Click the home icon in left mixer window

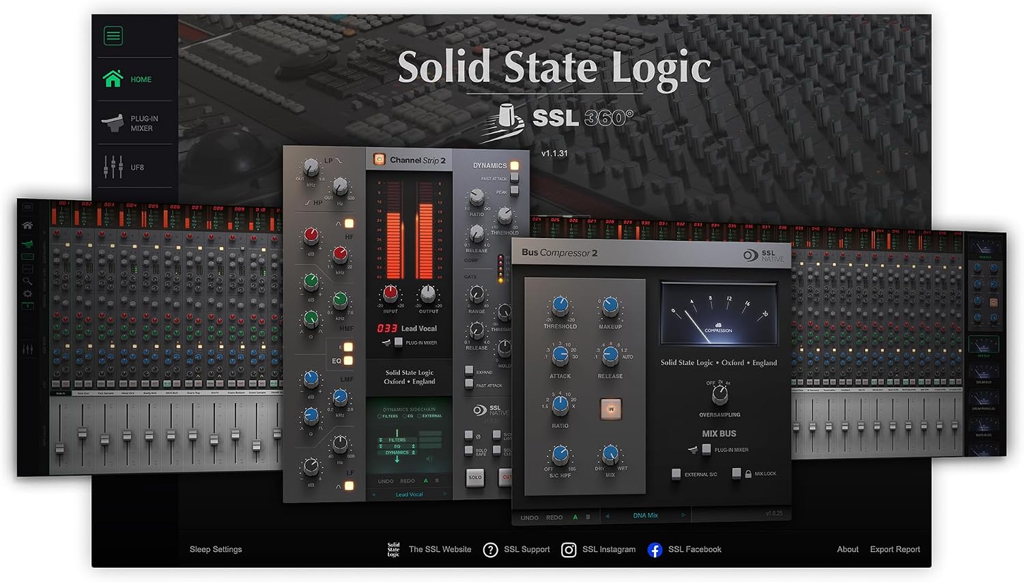pyautogui.click(x=27, y=225)
